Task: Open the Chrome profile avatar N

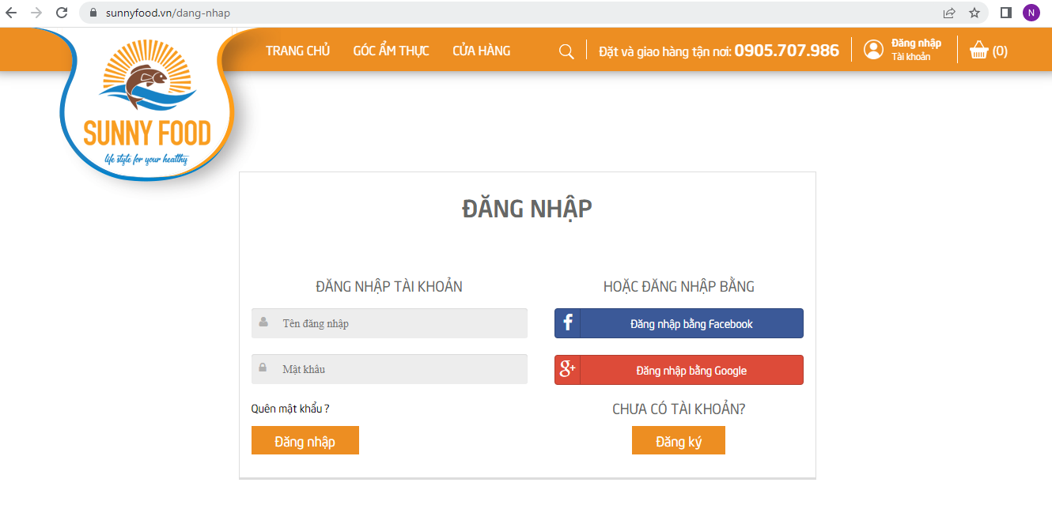Action: [x=1031, y=13]
